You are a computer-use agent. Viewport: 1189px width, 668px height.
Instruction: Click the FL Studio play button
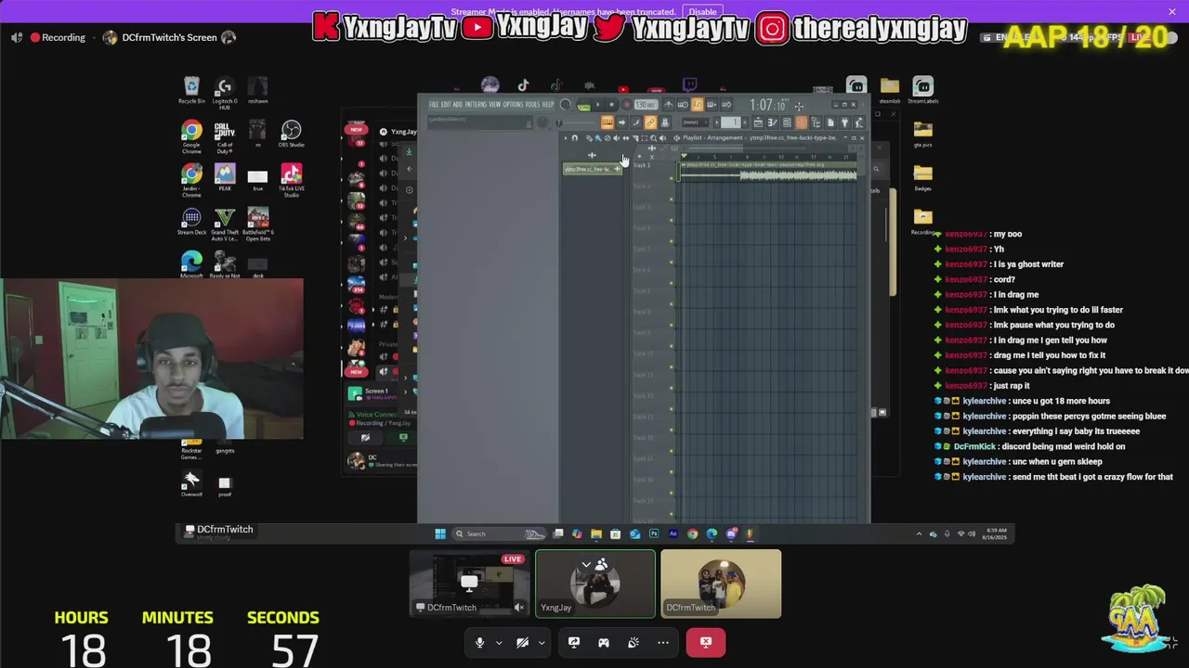tap(598, 105)
